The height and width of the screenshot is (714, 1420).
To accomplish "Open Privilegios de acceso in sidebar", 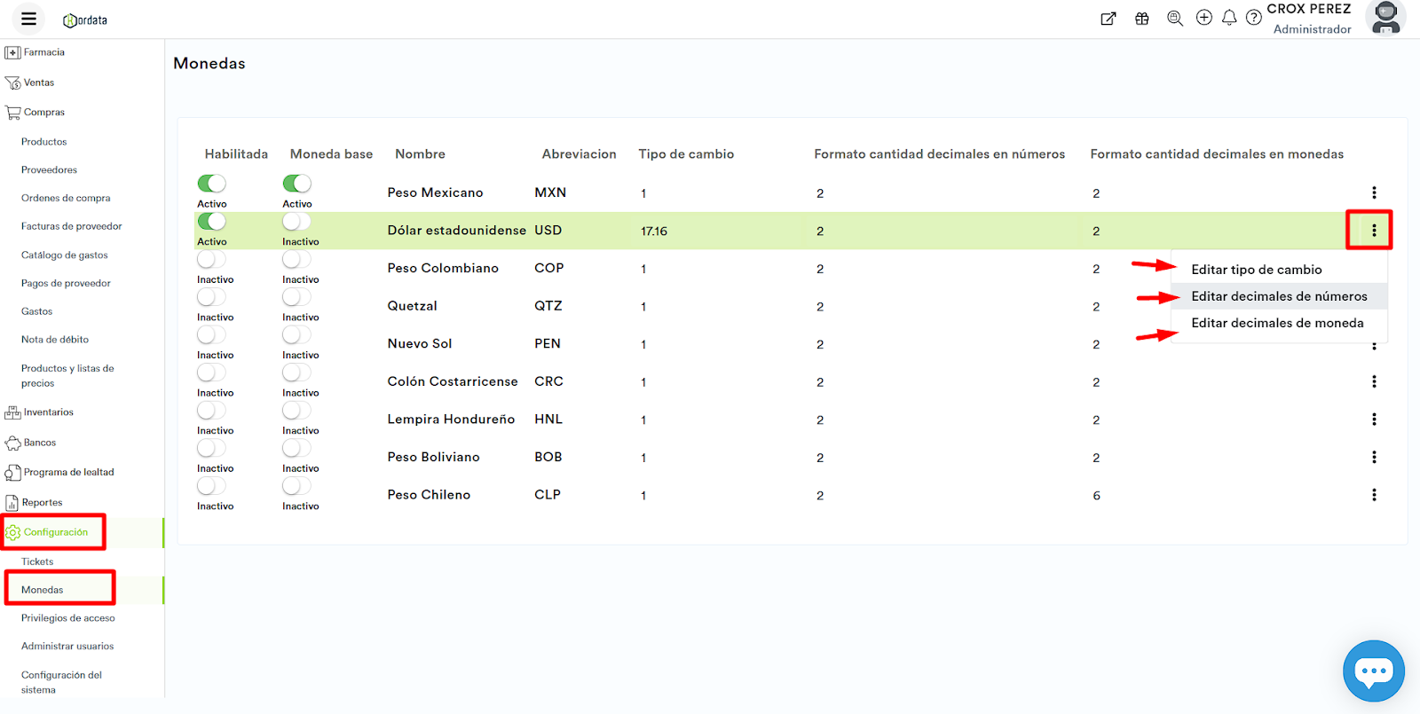I will (x=68, y=618).
